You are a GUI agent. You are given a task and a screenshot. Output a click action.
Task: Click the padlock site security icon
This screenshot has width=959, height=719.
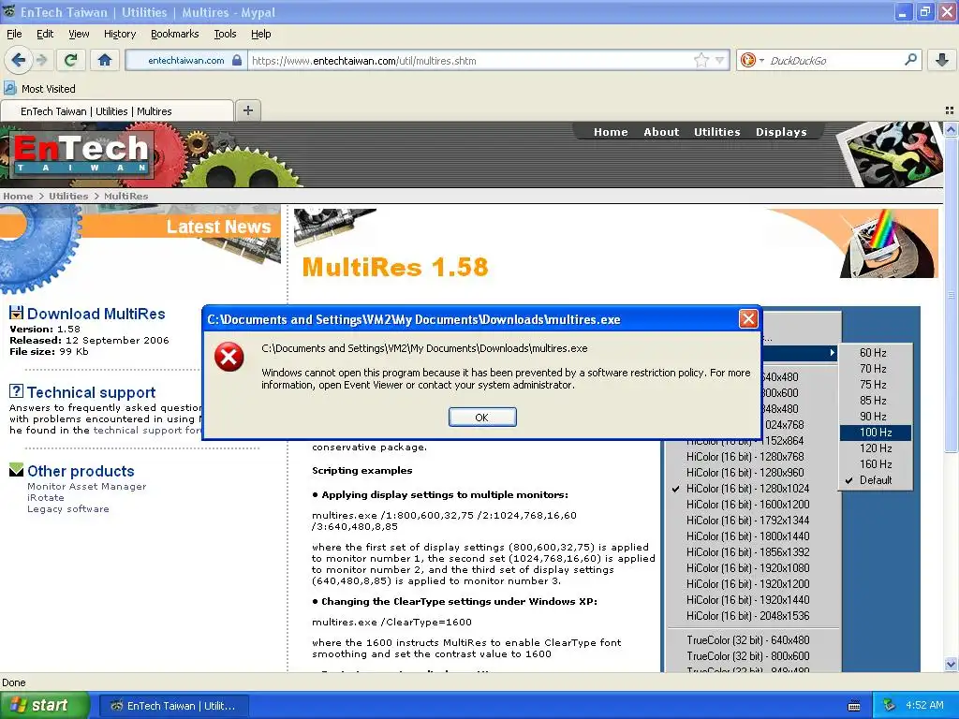tap(237, 60)
